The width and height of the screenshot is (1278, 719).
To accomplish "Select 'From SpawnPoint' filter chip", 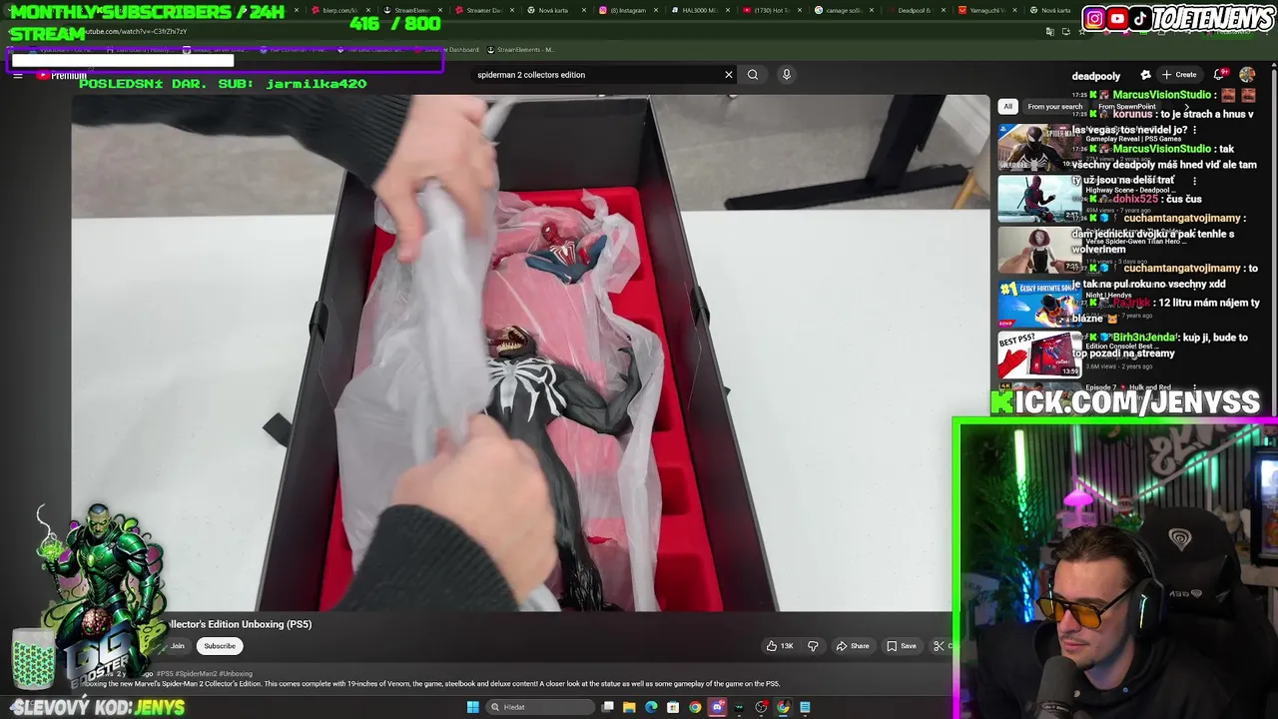I will [x=1127, y=107].
